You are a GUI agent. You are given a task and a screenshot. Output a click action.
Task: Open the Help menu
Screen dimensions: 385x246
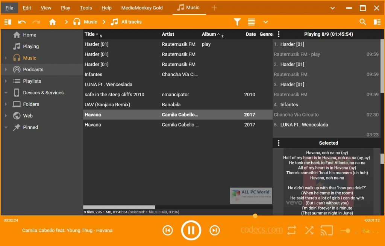[x=106, y=8]
